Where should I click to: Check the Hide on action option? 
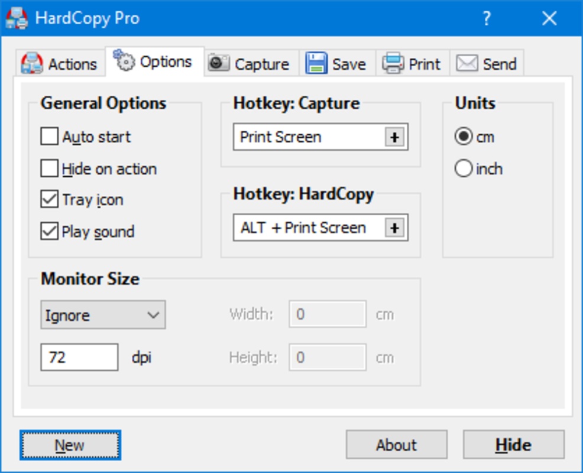[49, 169]
